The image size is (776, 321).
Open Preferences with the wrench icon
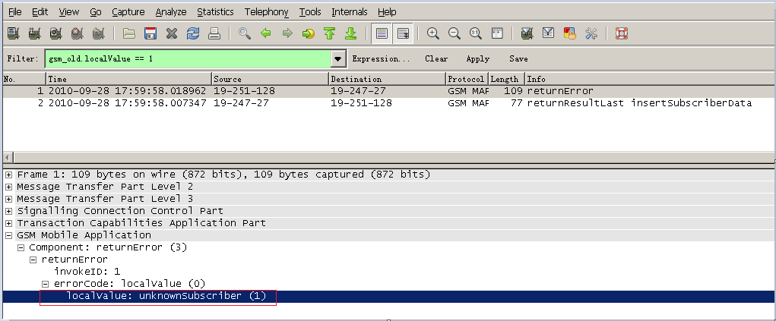[591, 33]
